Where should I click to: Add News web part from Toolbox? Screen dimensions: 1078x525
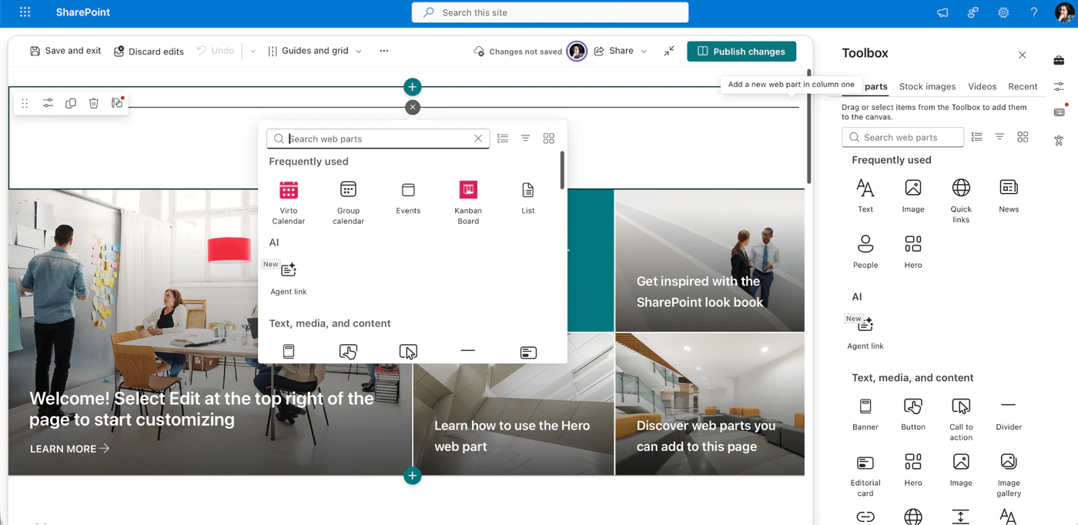click(1009, 196)
